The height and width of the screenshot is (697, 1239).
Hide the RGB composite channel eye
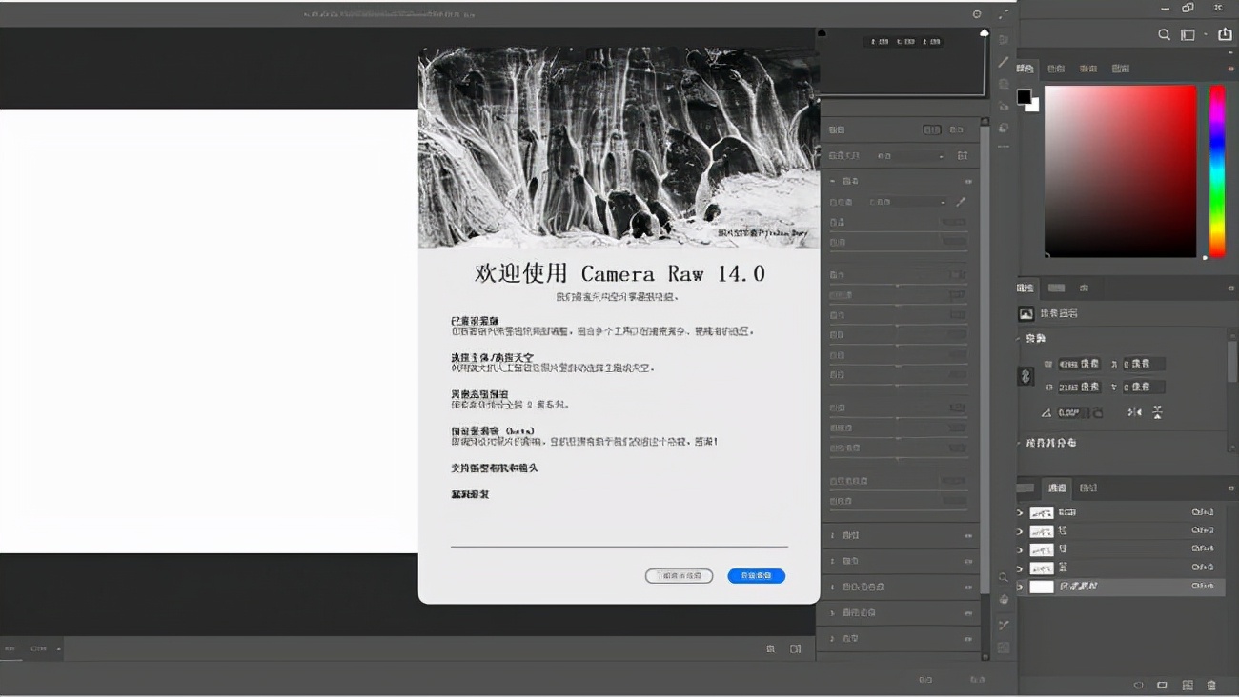tap(1020, 512)
